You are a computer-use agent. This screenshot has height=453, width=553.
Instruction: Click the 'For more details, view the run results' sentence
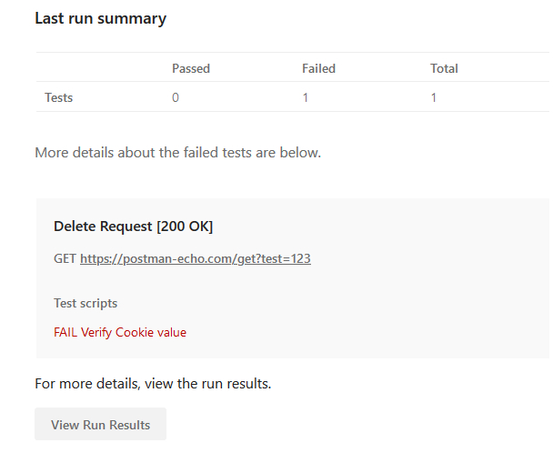point(153,383)
